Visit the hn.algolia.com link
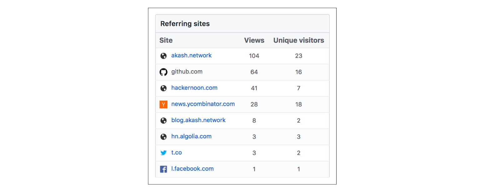 coord(191,137)
